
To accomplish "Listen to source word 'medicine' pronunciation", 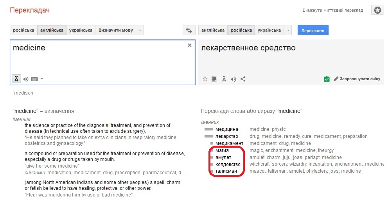I will point(26,79).
